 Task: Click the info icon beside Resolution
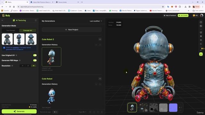coord(12,66)
